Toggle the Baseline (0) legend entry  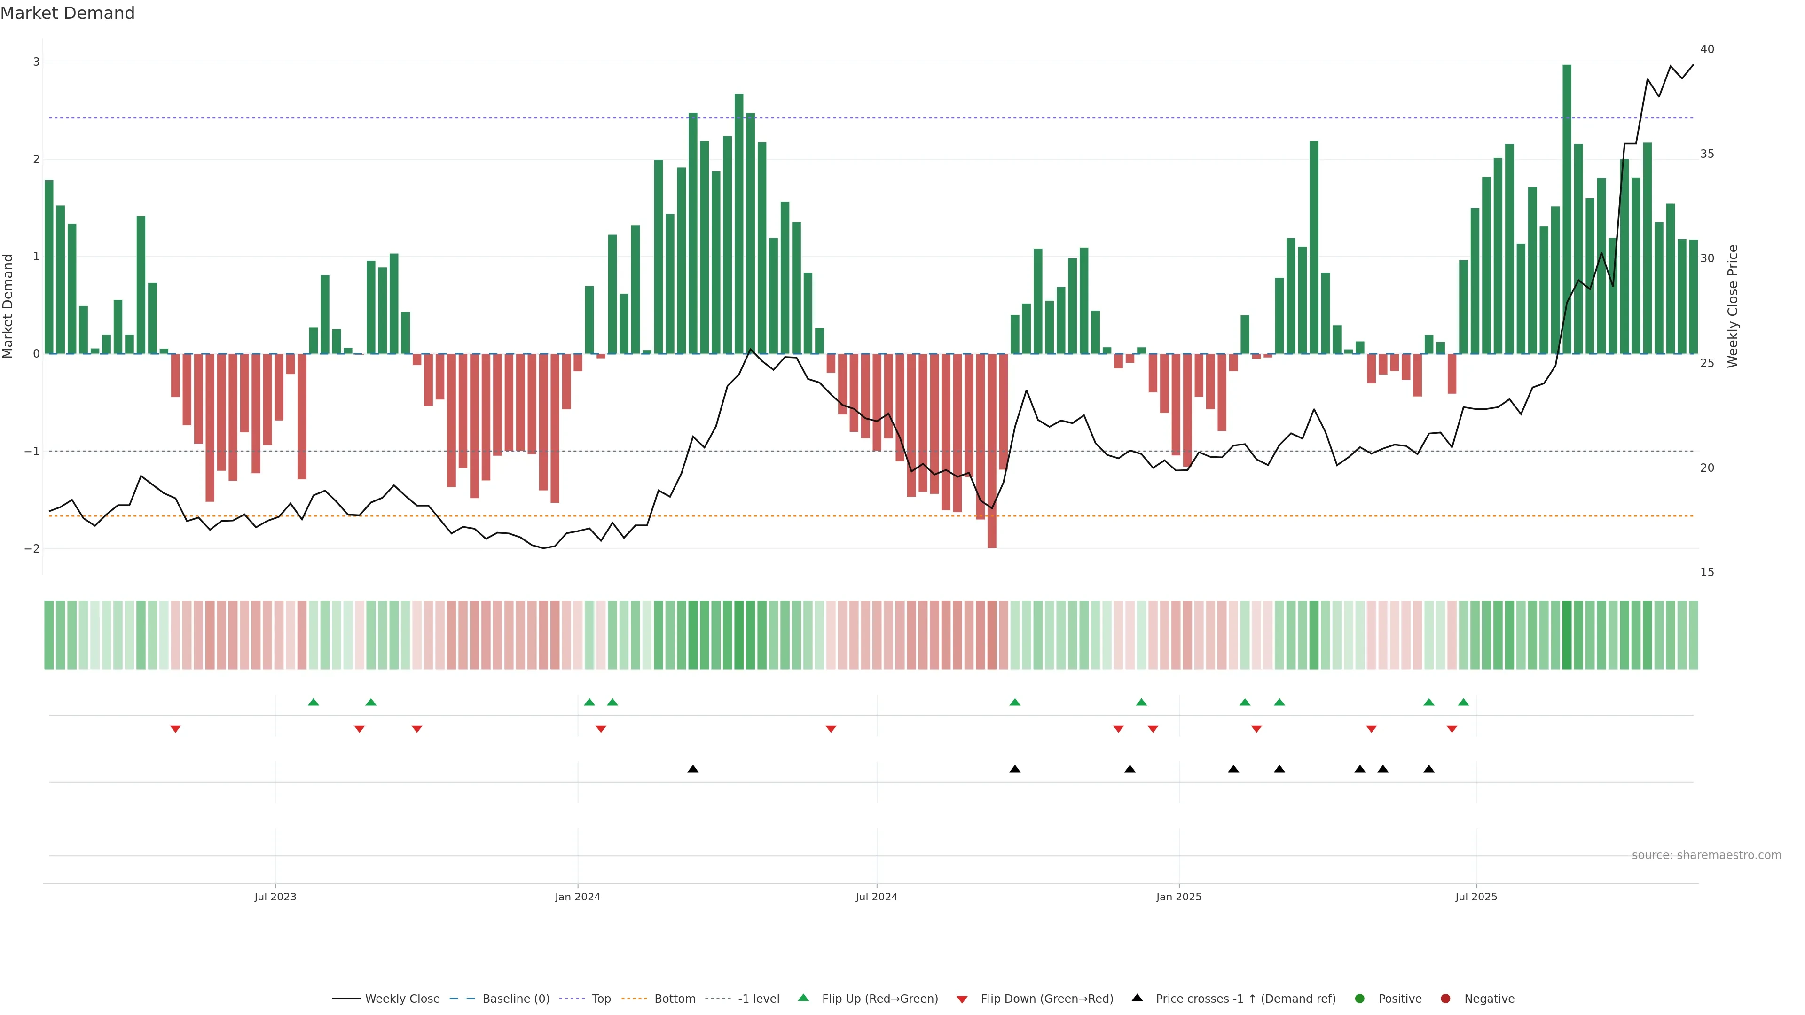pyautogui.click(x=516, y=998)
